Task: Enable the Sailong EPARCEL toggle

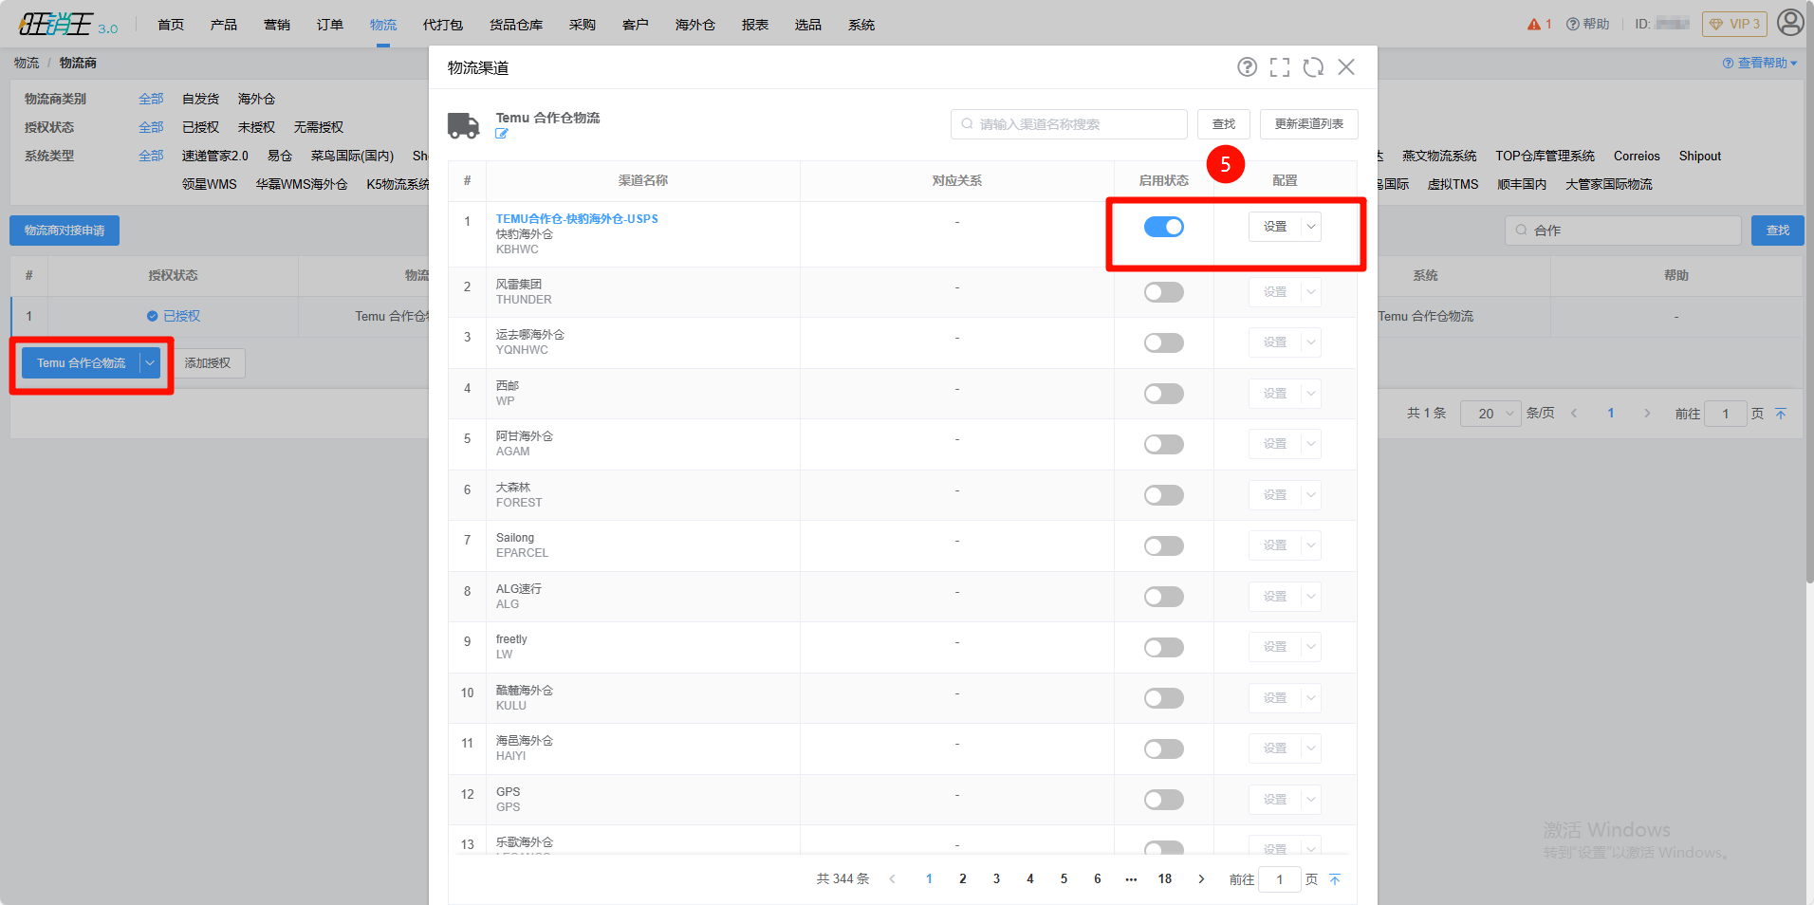Action: [x=1164, y=545]
